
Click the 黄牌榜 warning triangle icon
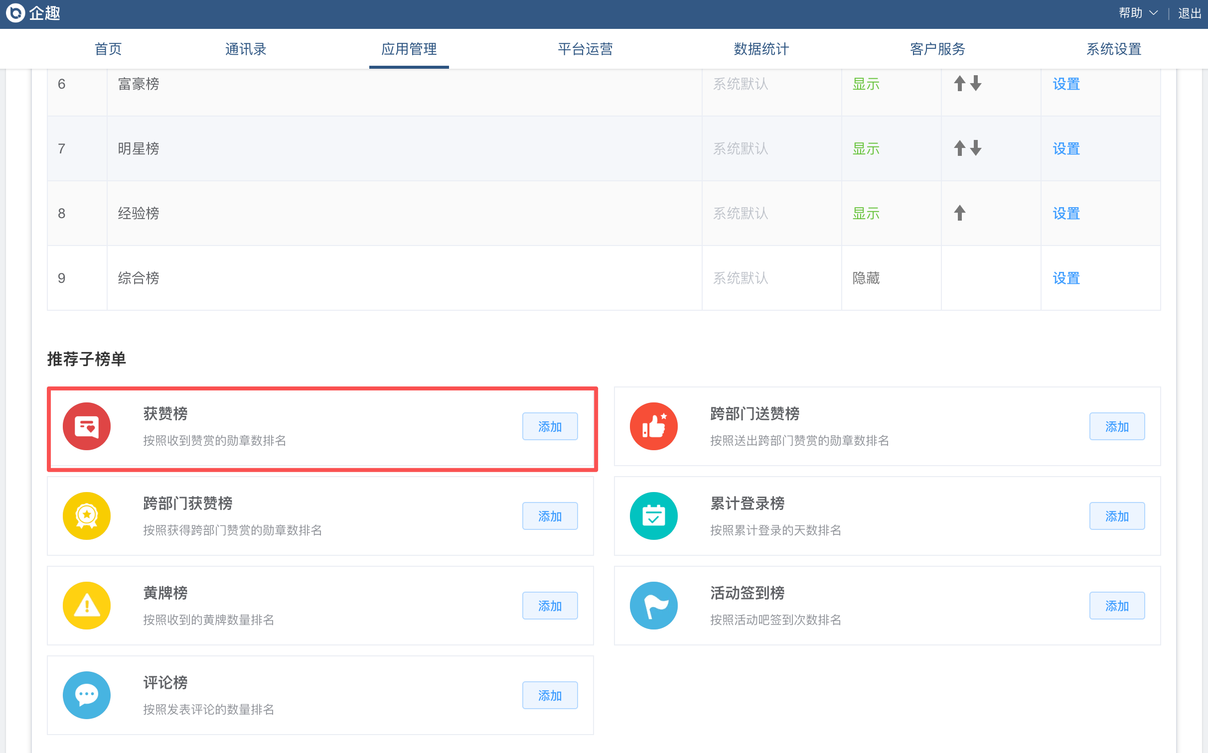click(87, 606)
